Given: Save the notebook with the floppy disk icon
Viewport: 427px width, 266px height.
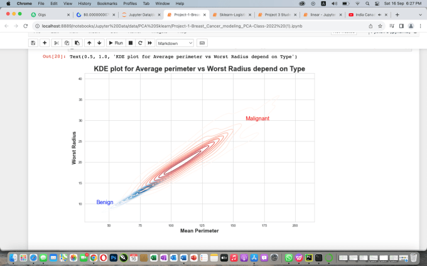Looking at the screenshot, I should (x=33, y=43).
